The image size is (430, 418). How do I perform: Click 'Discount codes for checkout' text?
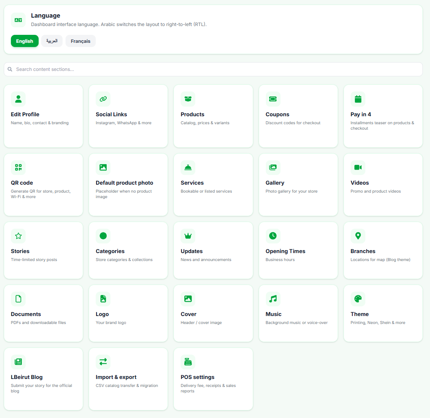293,123
